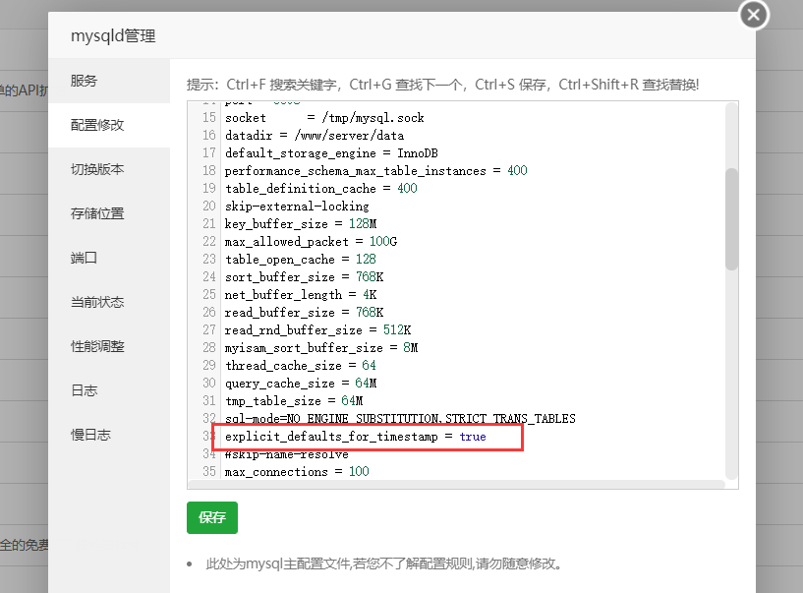
Task: Click the skip-external-locking line
Action: [297, 207]
